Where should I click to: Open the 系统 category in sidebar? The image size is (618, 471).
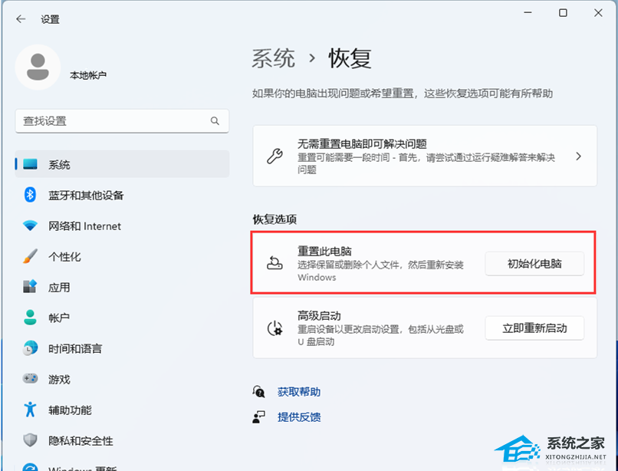point(122,164)
